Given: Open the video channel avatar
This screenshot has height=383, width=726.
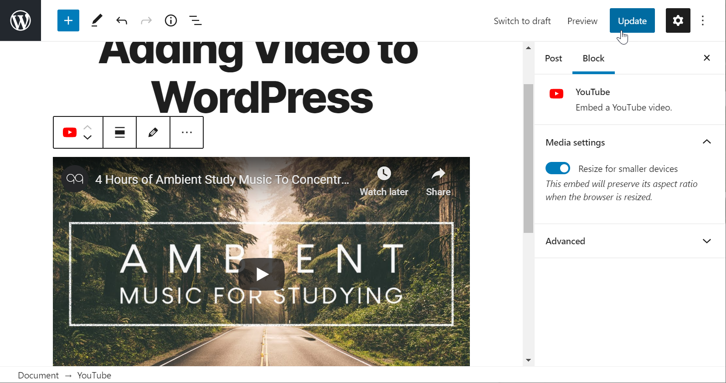Looking at the screenshot, I should pyautogui.click(x=75, y=179).
